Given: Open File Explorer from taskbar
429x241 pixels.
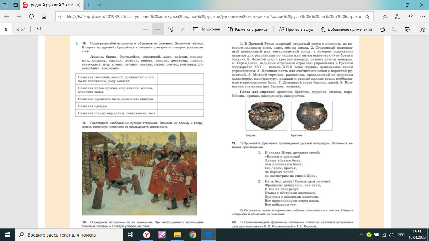Looking at the screenshot, I should click(x=177, y=235).
